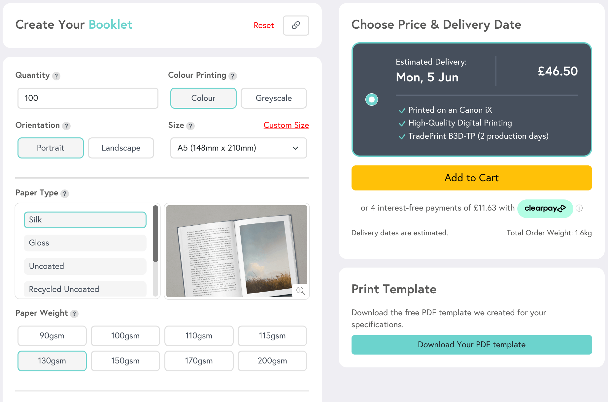608x402 pixels.
Task: Click the Colour Printing help icon
Action: tap(233, 76)
